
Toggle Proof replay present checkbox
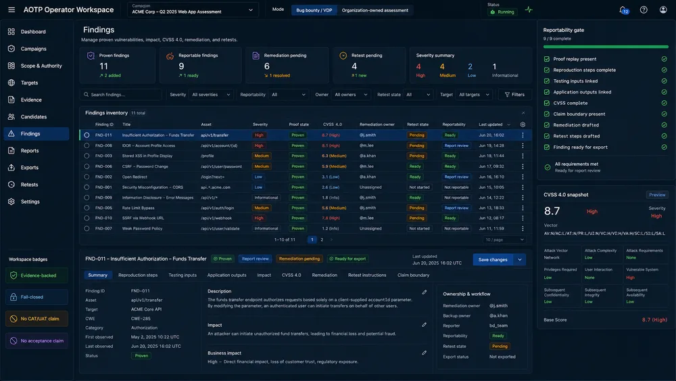547,59
